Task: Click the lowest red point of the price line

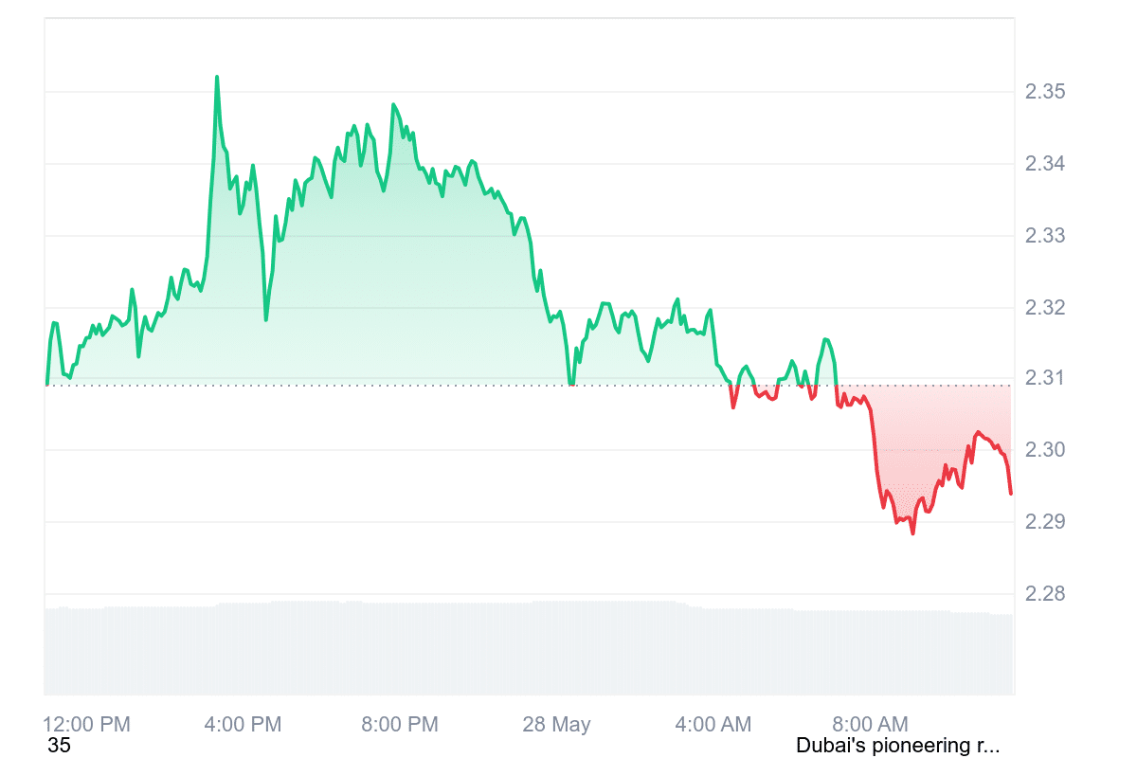Action: (x=912, y=533)
